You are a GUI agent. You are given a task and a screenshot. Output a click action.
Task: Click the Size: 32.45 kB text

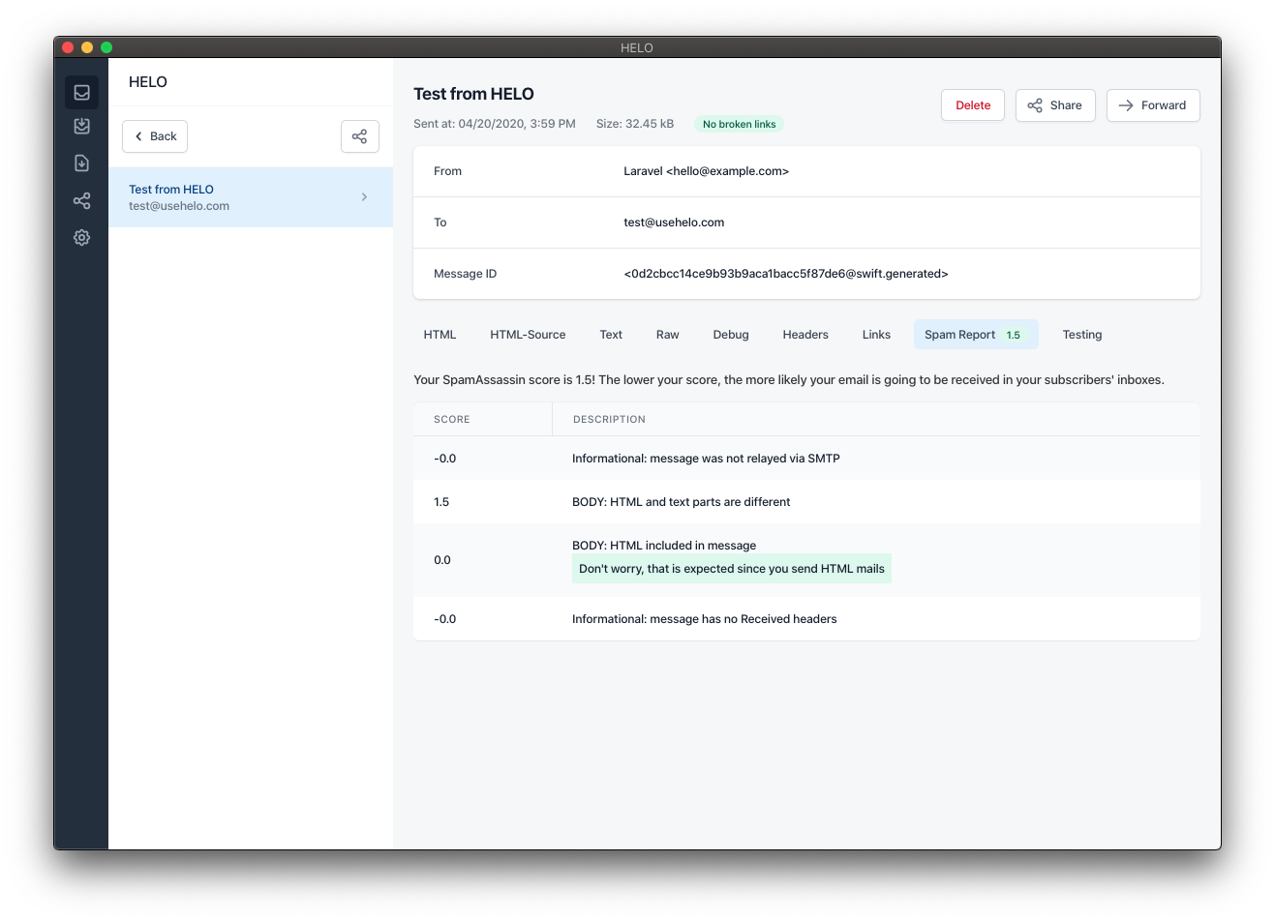634,124
